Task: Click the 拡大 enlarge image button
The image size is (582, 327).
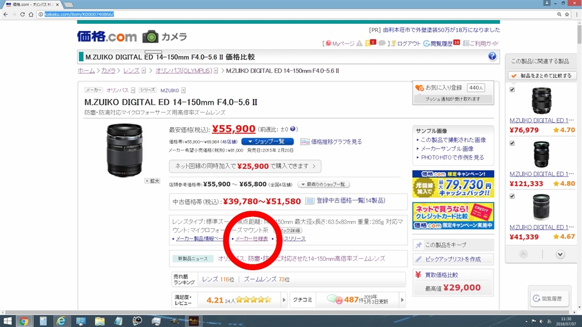Action: [152, 181]
